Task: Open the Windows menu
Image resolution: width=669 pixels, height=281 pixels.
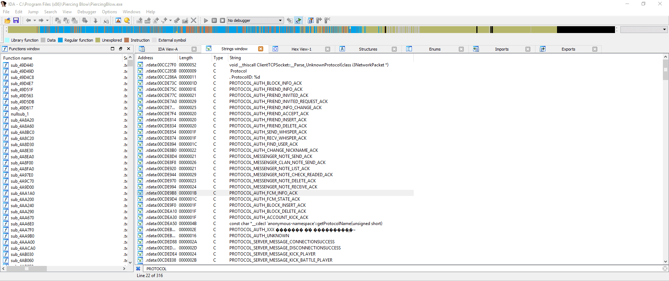Action: pyautogui.click(x=131, y=11)
